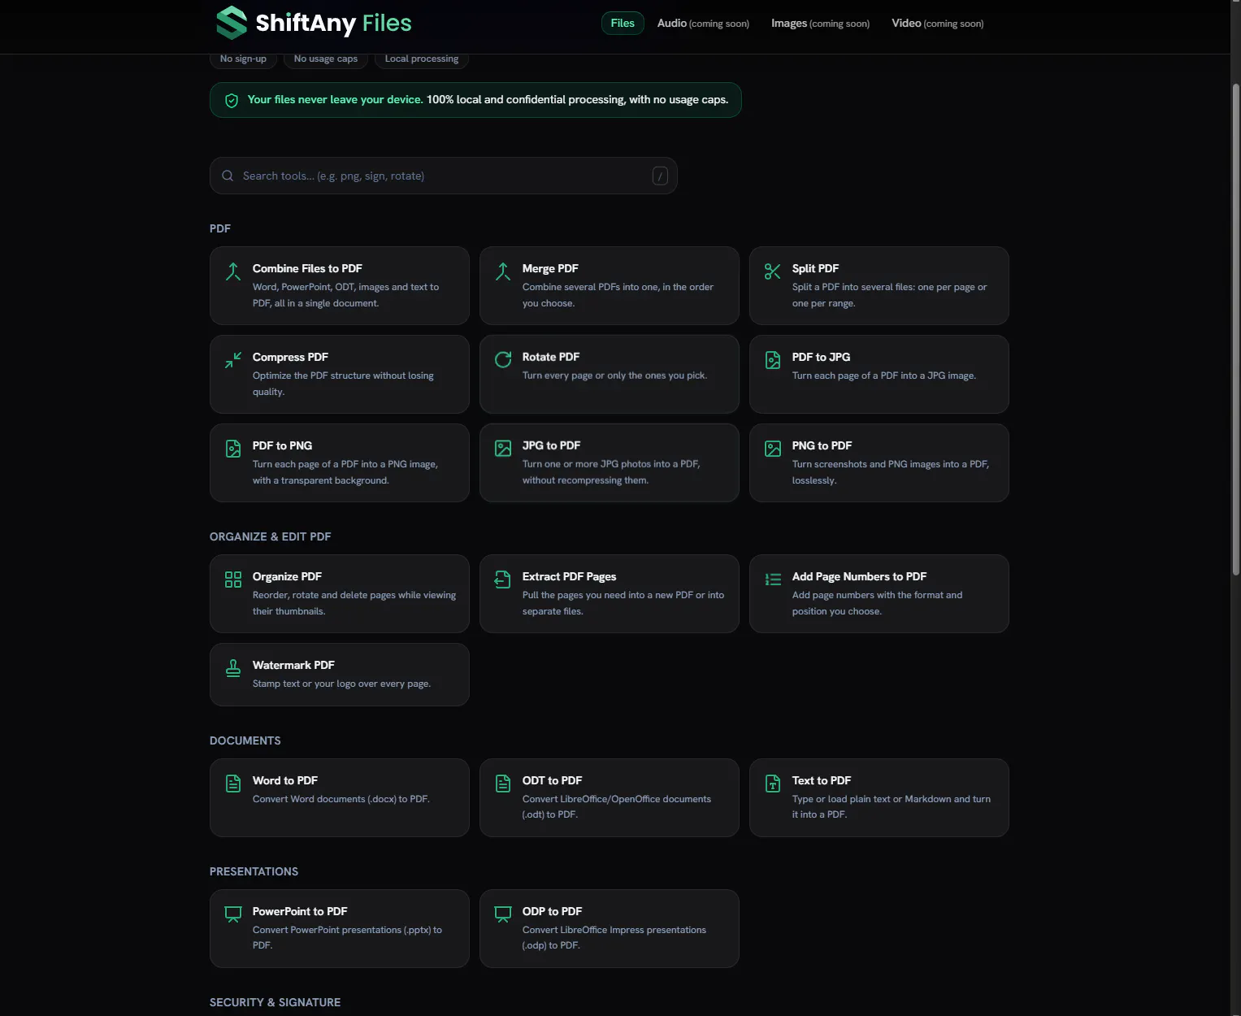
Task: Click the JPG to PDF image icon
Action: click(503, 449)
